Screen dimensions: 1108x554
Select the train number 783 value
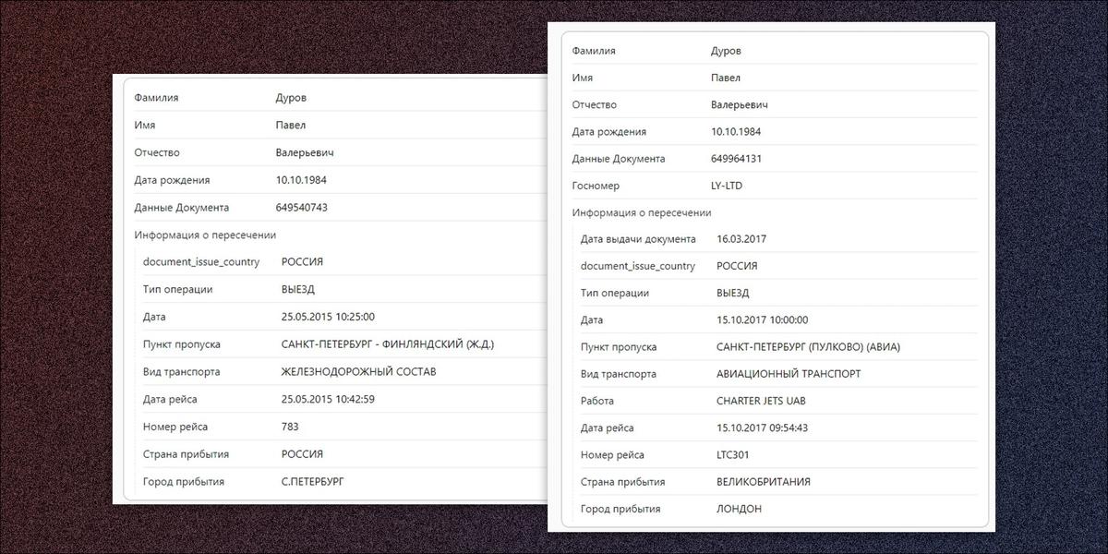(x=290, y=427)
